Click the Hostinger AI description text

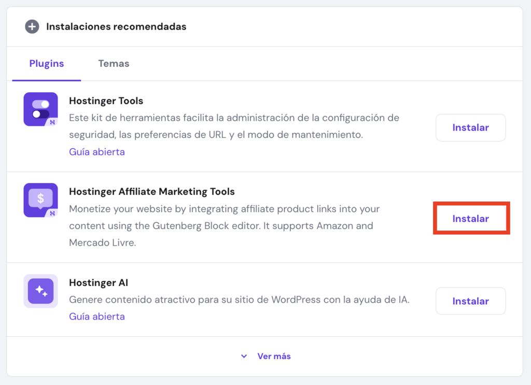coord(239,300)
